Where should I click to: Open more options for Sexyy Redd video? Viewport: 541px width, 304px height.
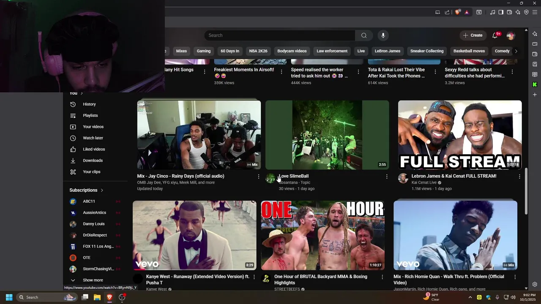pos(512,72)
